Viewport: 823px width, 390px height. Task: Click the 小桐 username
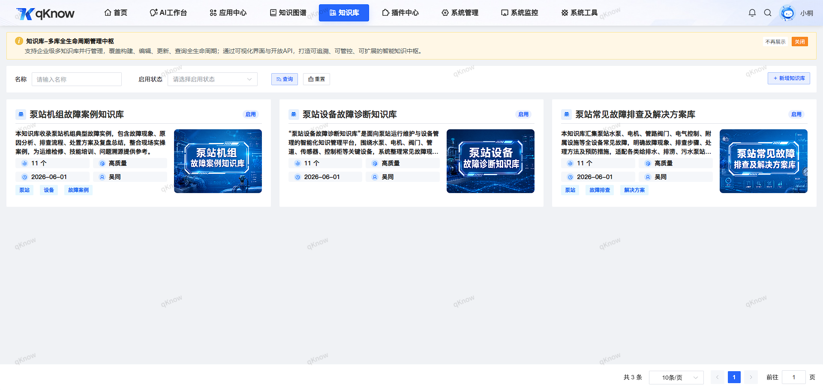coord(807,13)
